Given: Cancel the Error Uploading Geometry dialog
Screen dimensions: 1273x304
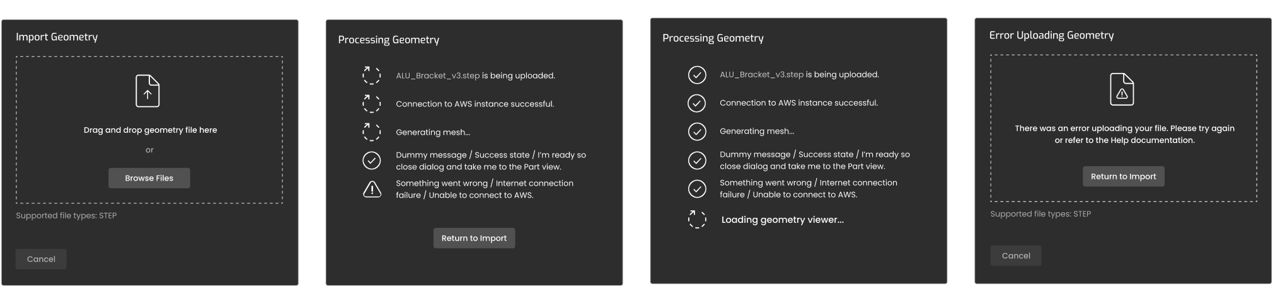Looking at the screenshot, I should [1016, 256].
